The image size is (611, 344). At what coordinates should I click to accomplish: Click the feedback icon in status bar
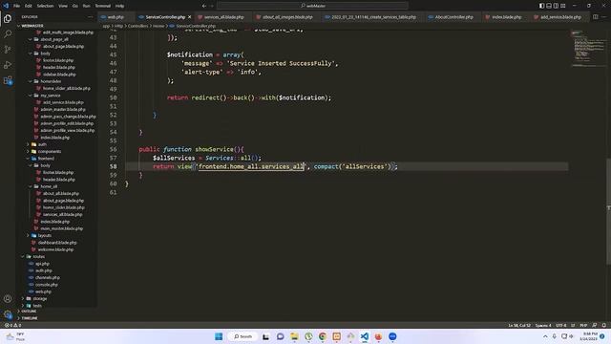click(x=594, y=325)
